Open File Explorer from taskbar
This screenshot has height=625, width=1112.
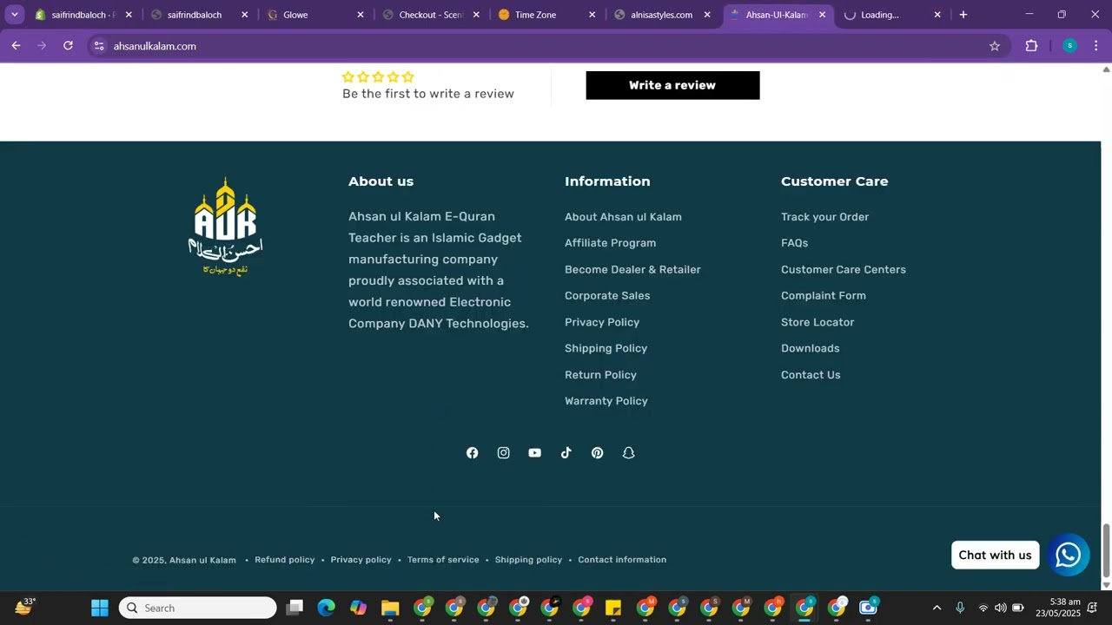pyautogui.click(x=390, y=608)
